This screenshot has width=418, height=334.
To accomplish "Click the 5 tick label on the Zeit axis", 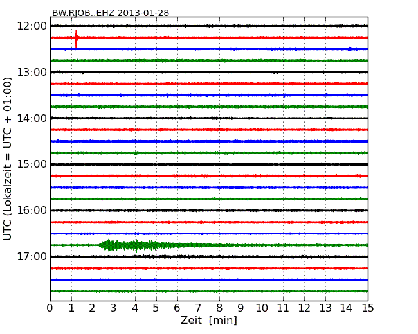I will (x=156, y=308).
